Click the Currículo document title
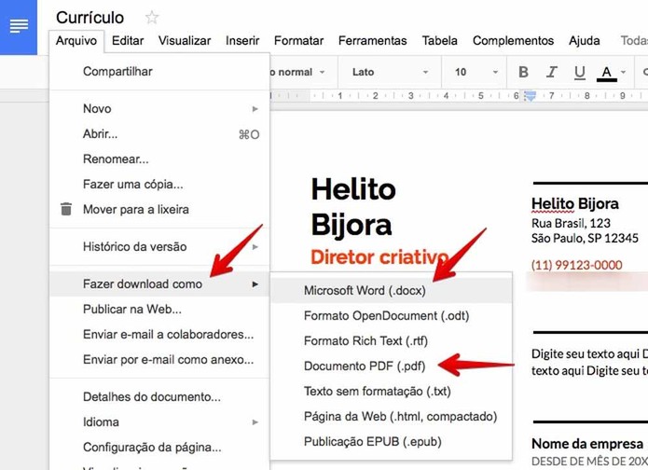 click(90, 18)
